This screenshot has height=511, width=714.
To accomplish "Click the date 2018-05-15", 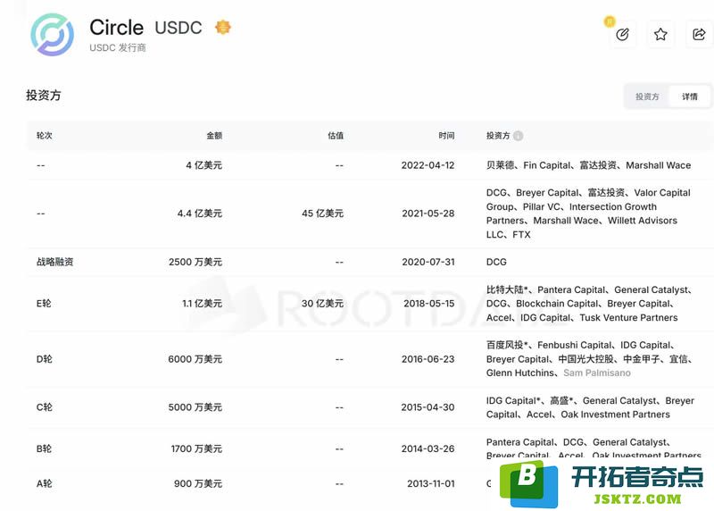I will [x=429, y=304].
